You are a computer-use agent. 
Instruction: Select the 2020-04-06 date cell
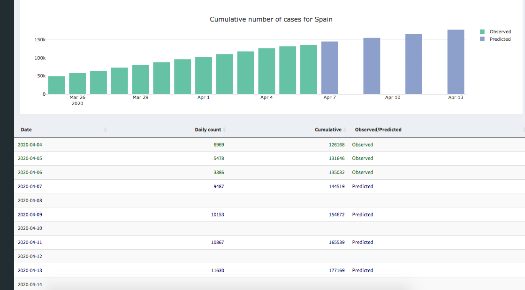[30, 172]
